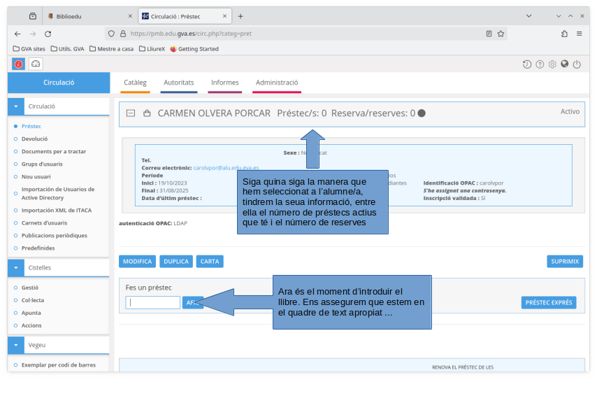The image size is (597, 410).
Task: Open the dashboard gauge icon
Action: click(36, 64)
